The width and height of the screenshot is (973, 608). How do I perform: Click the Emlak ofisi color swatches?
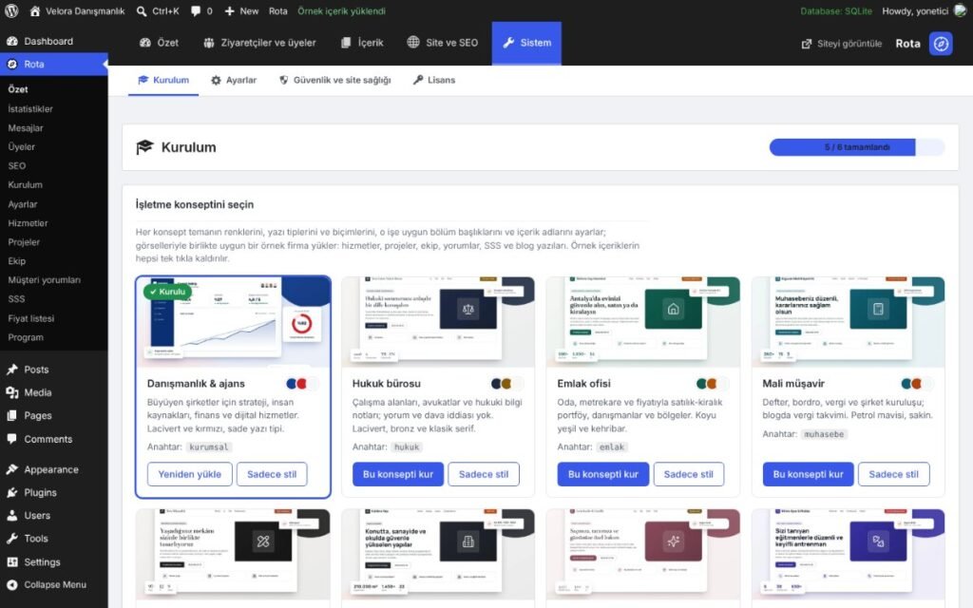pos(713,384)
